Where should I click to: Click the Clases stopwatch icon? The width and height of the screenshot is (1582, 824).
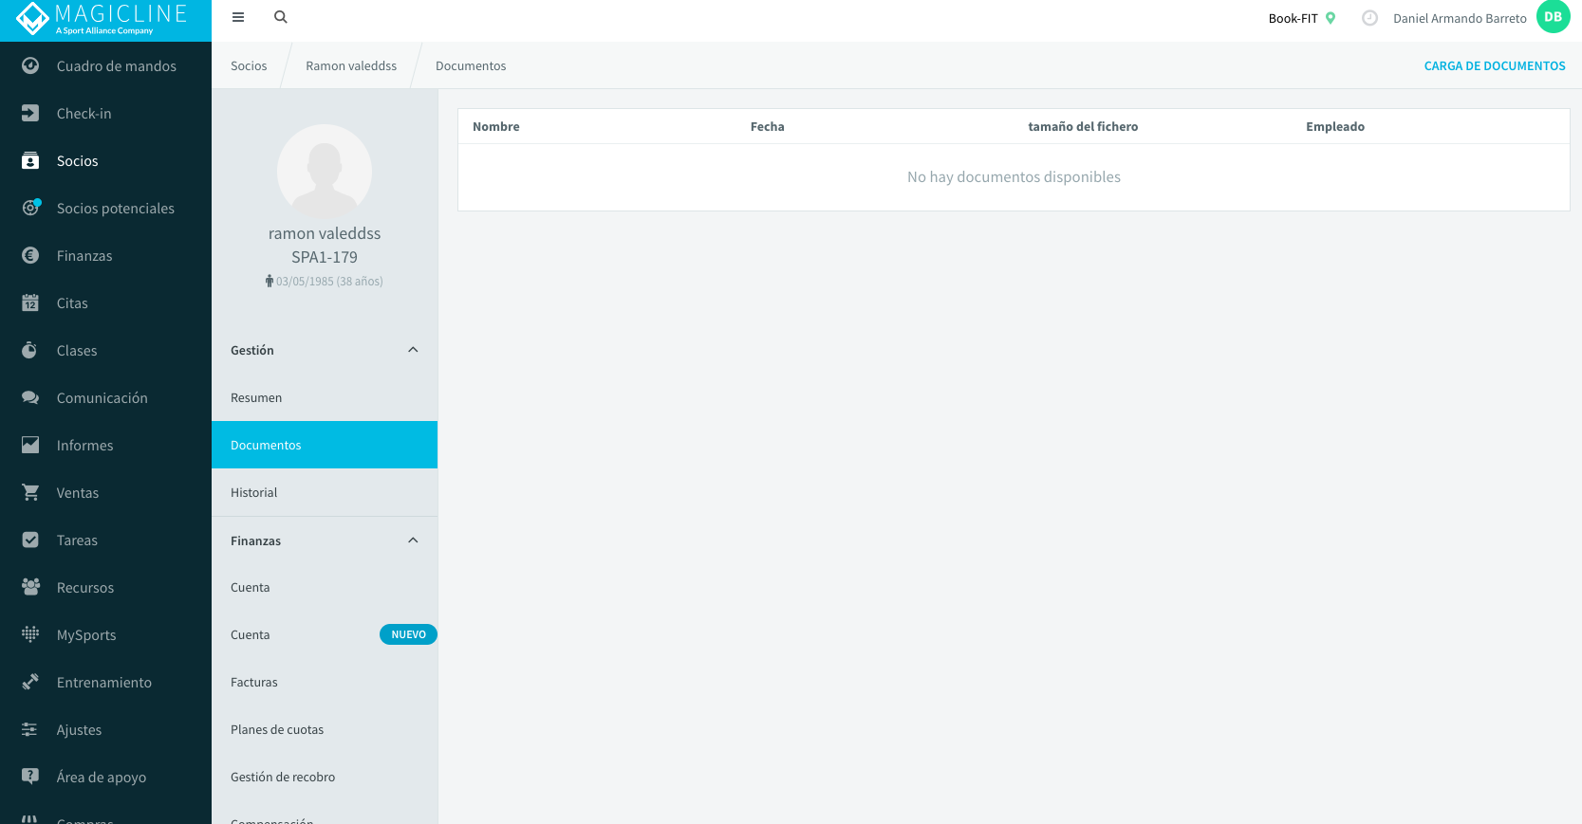30,350
